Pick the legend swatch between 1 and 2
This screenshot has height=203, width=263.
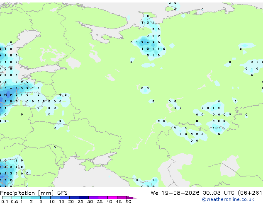(26, 198)
